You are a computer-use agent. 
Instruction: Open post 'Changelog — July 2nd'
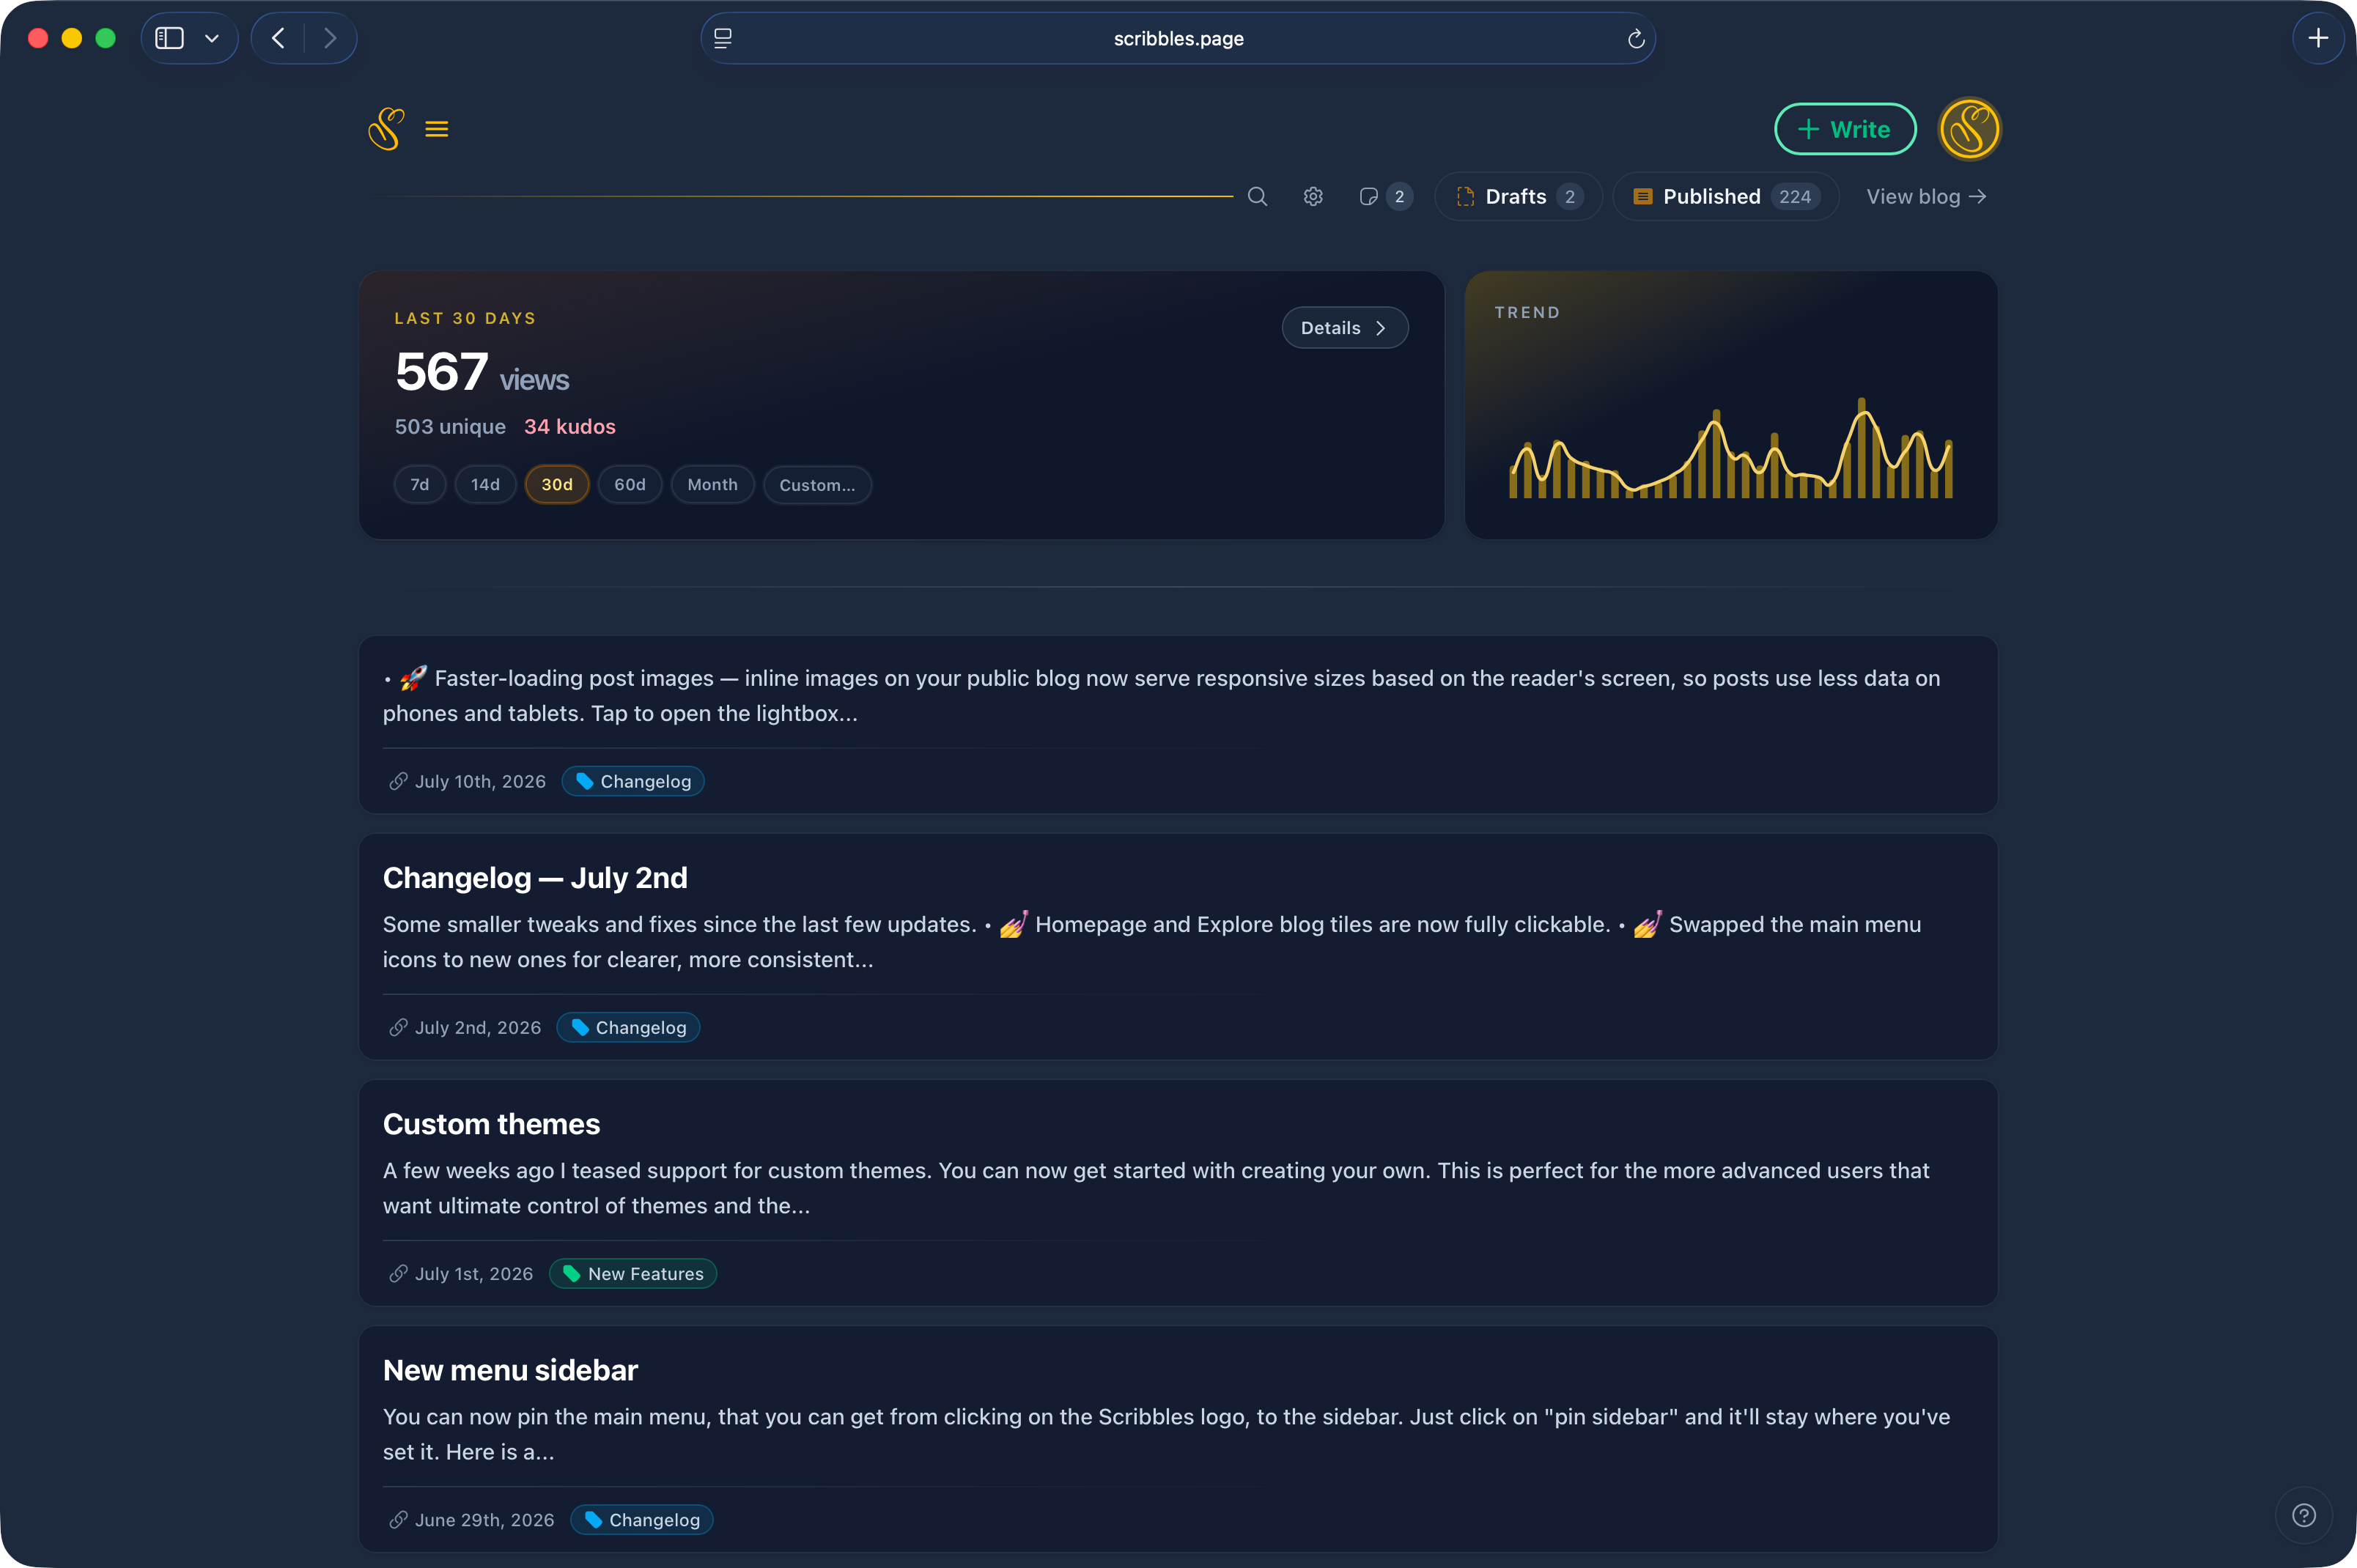pyautogui.click(x=535, y=877)
